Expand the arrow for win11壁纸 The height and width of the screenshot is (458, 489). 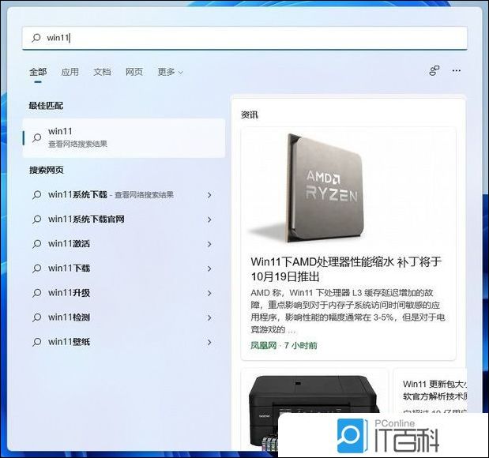(x=209, y=343)
